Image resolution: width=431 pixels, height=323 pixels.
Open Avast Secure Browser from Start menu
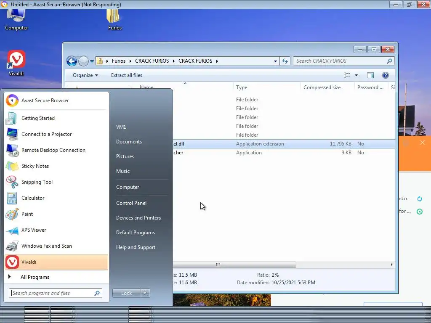pyautogui.click(x=56, y=101)
